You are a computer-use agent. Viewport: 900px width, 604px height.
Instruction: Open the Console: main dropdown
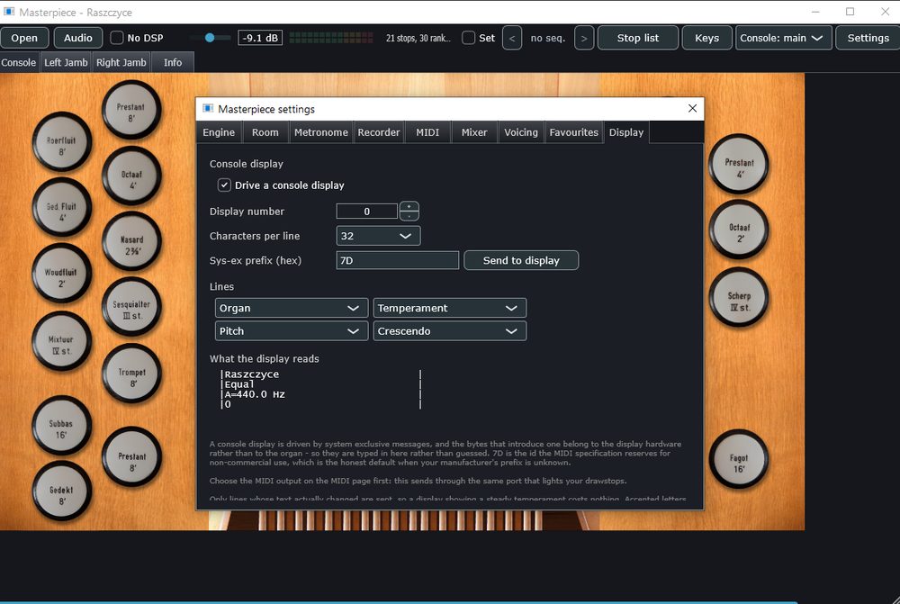click(x=784, y=38)
